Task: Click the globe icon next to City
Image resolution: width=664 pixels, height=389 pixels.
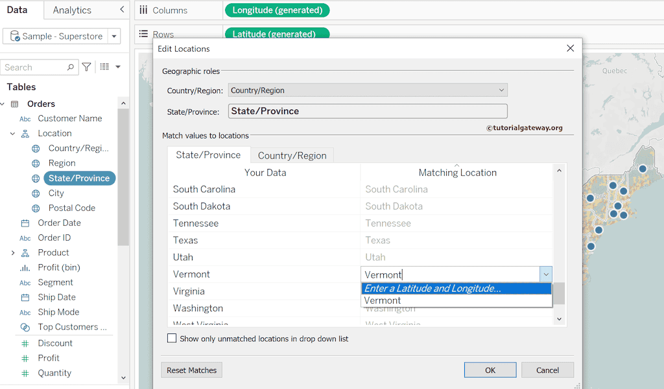Action: coord(36,193)
